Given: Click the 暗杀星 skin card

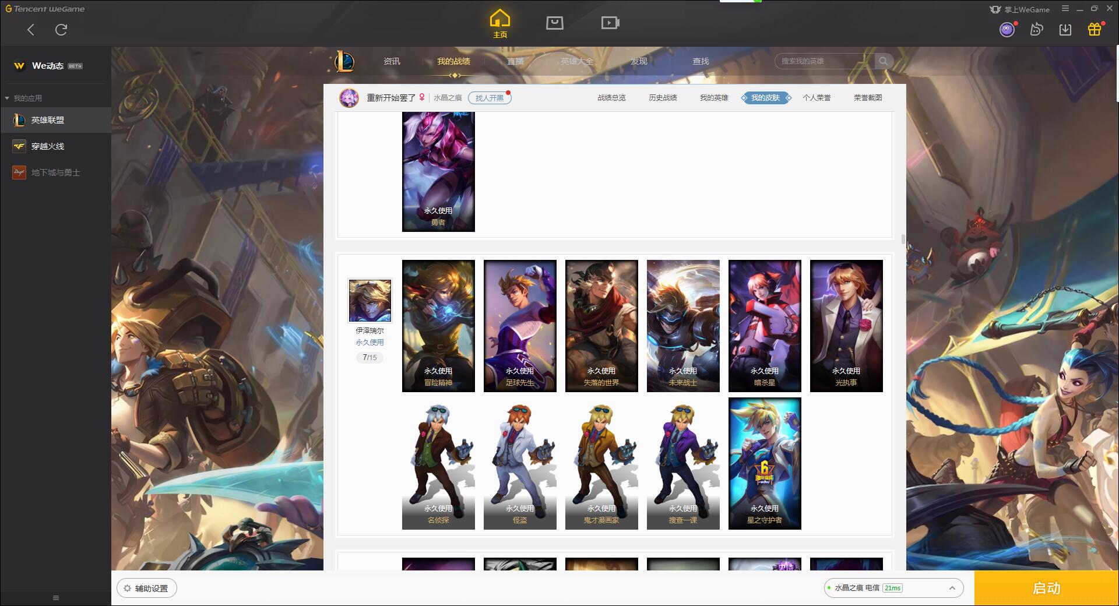Looking at the screenshot, I should (765, 326).
